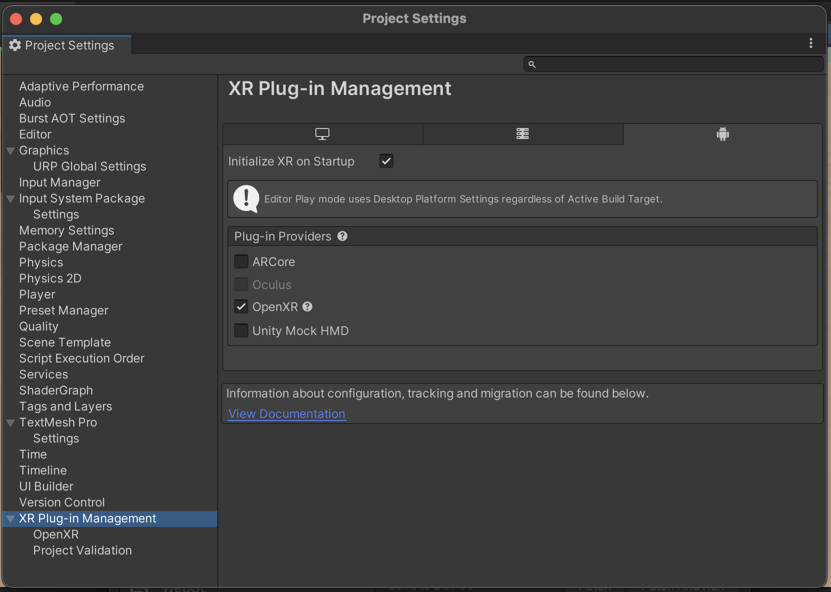The width and height of the screenshot is (831, 592).
Task: Maximize the Project Settings window
Action: (56, 19)
